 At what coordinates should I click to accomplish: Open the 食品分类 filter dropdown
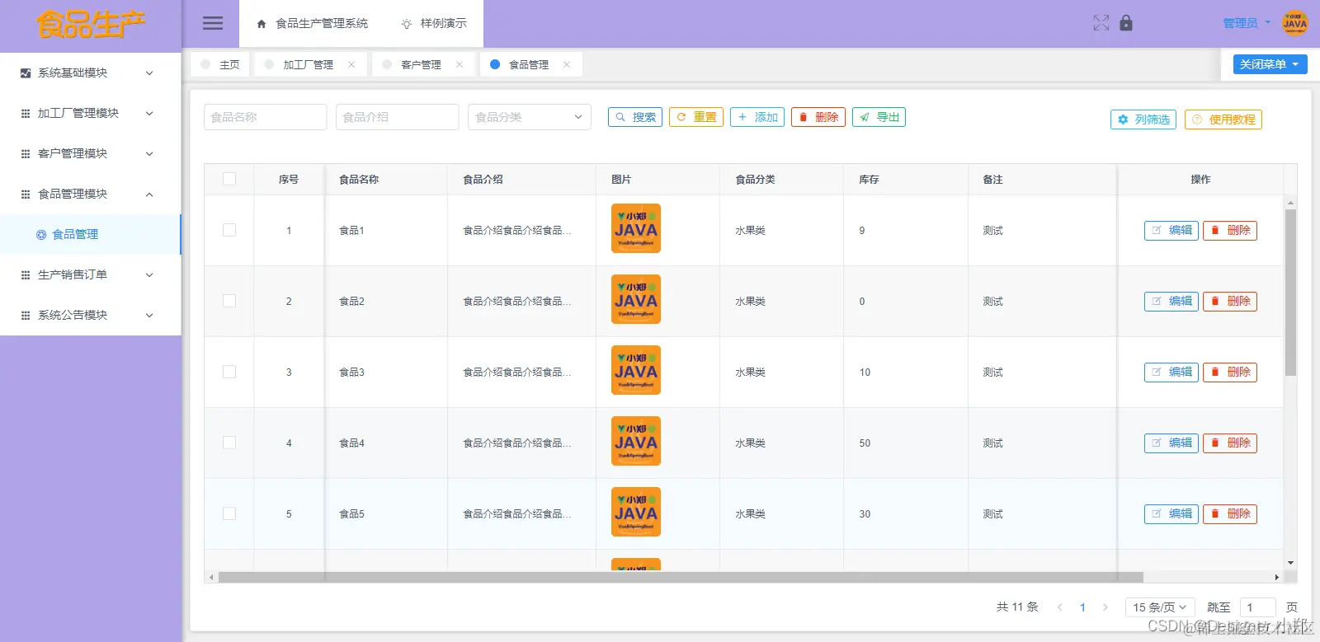pos(530,117)
